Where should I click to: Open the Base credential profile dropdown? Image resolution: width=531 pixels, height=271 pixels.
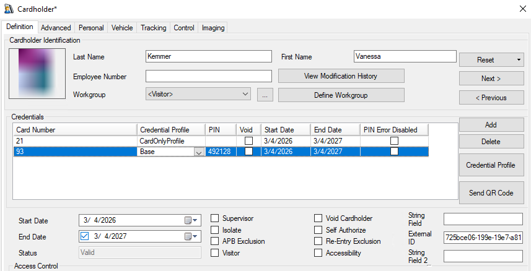click(x=198, y=152)
